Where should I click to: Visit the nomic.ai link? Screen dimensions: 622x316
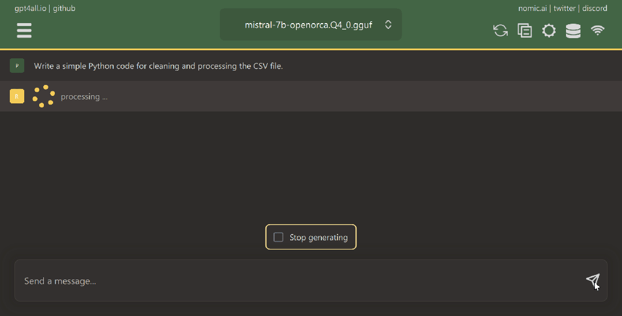click(x=533, y=8)
